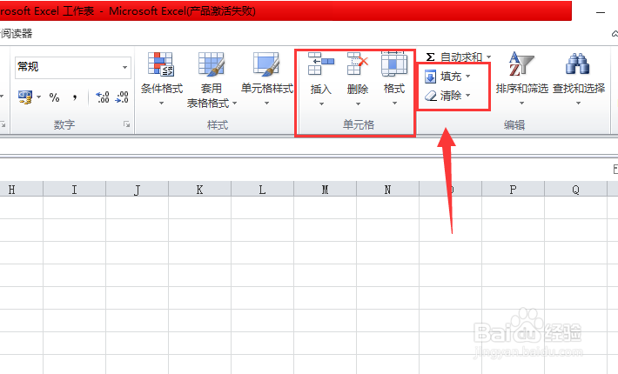The height and width of the screenshot is (374, 618).
Task: Expand the Cell Styles dropdown arrow
Action: (x=267, y=104)
